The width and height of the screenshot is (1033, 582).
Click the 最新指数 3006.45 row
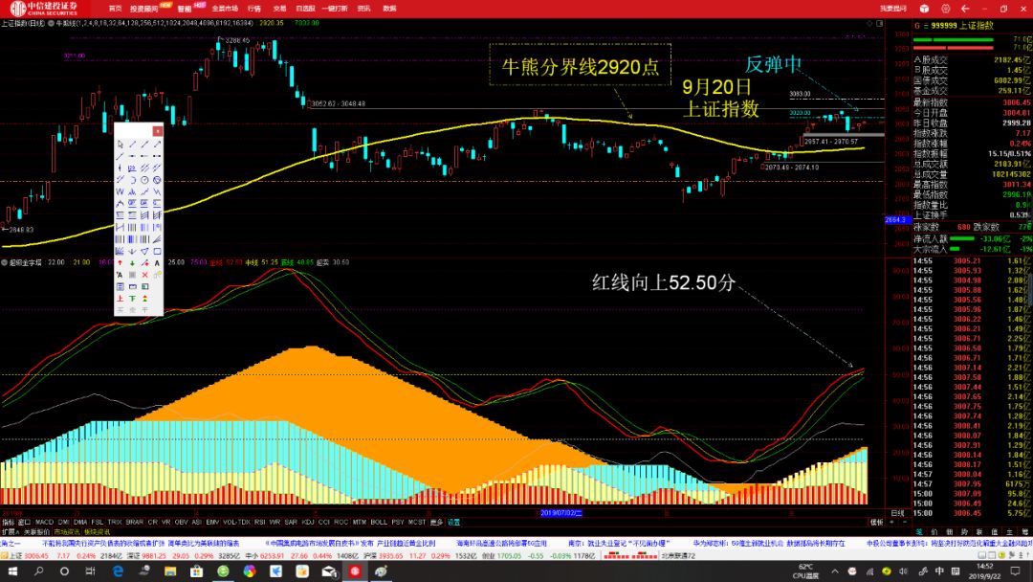pyautogui.click(x=972, y=102)
